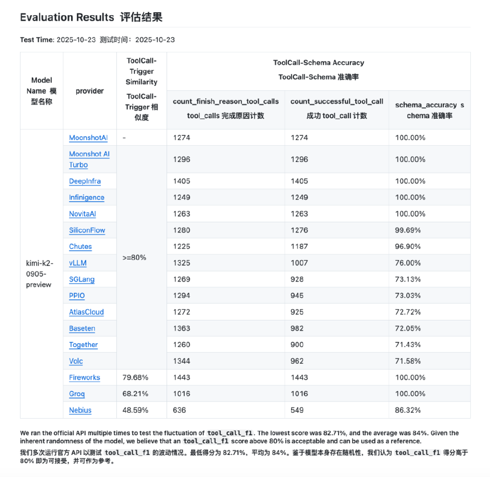Image resolution: width=490 pixels, height=477 pixels.
Task: Follow the Groq link
Action: click(77, 394)
